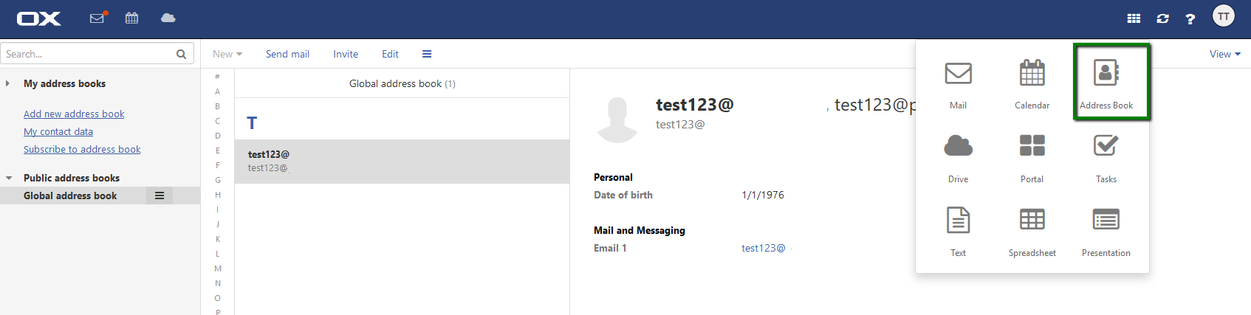The width and height of the screenshot is (1251, 315).
Task: Click the refresh icon in top bar
Action: 1162,18
